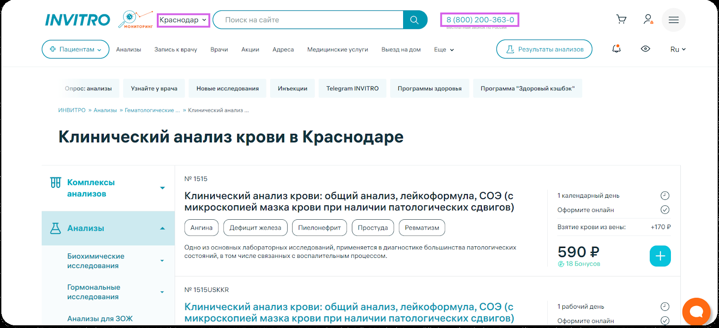Open the Акции menu item
719x328 pixels.
[250, 49]
